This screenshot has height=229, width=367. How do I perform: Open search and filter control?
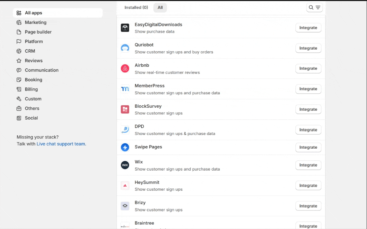click(x=314, y=8)
